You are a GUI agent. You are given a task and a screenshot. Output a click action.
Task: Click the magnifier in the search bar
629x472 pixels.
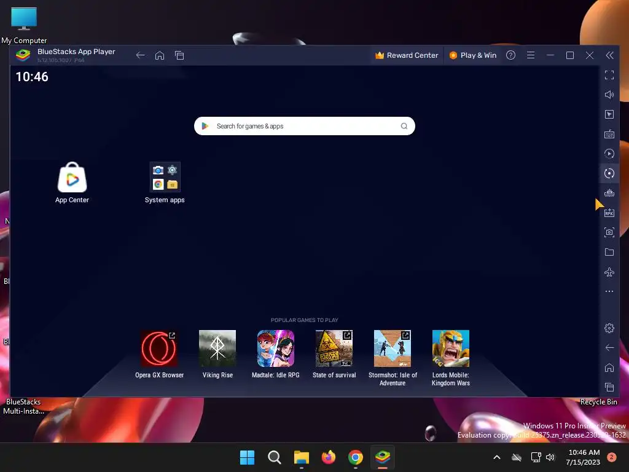(x=404, y=126)
